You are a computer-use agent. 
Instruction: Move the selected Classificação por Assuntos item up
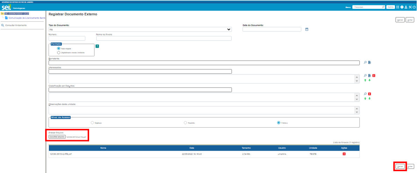pyautogui.click(x=365, y=99)
